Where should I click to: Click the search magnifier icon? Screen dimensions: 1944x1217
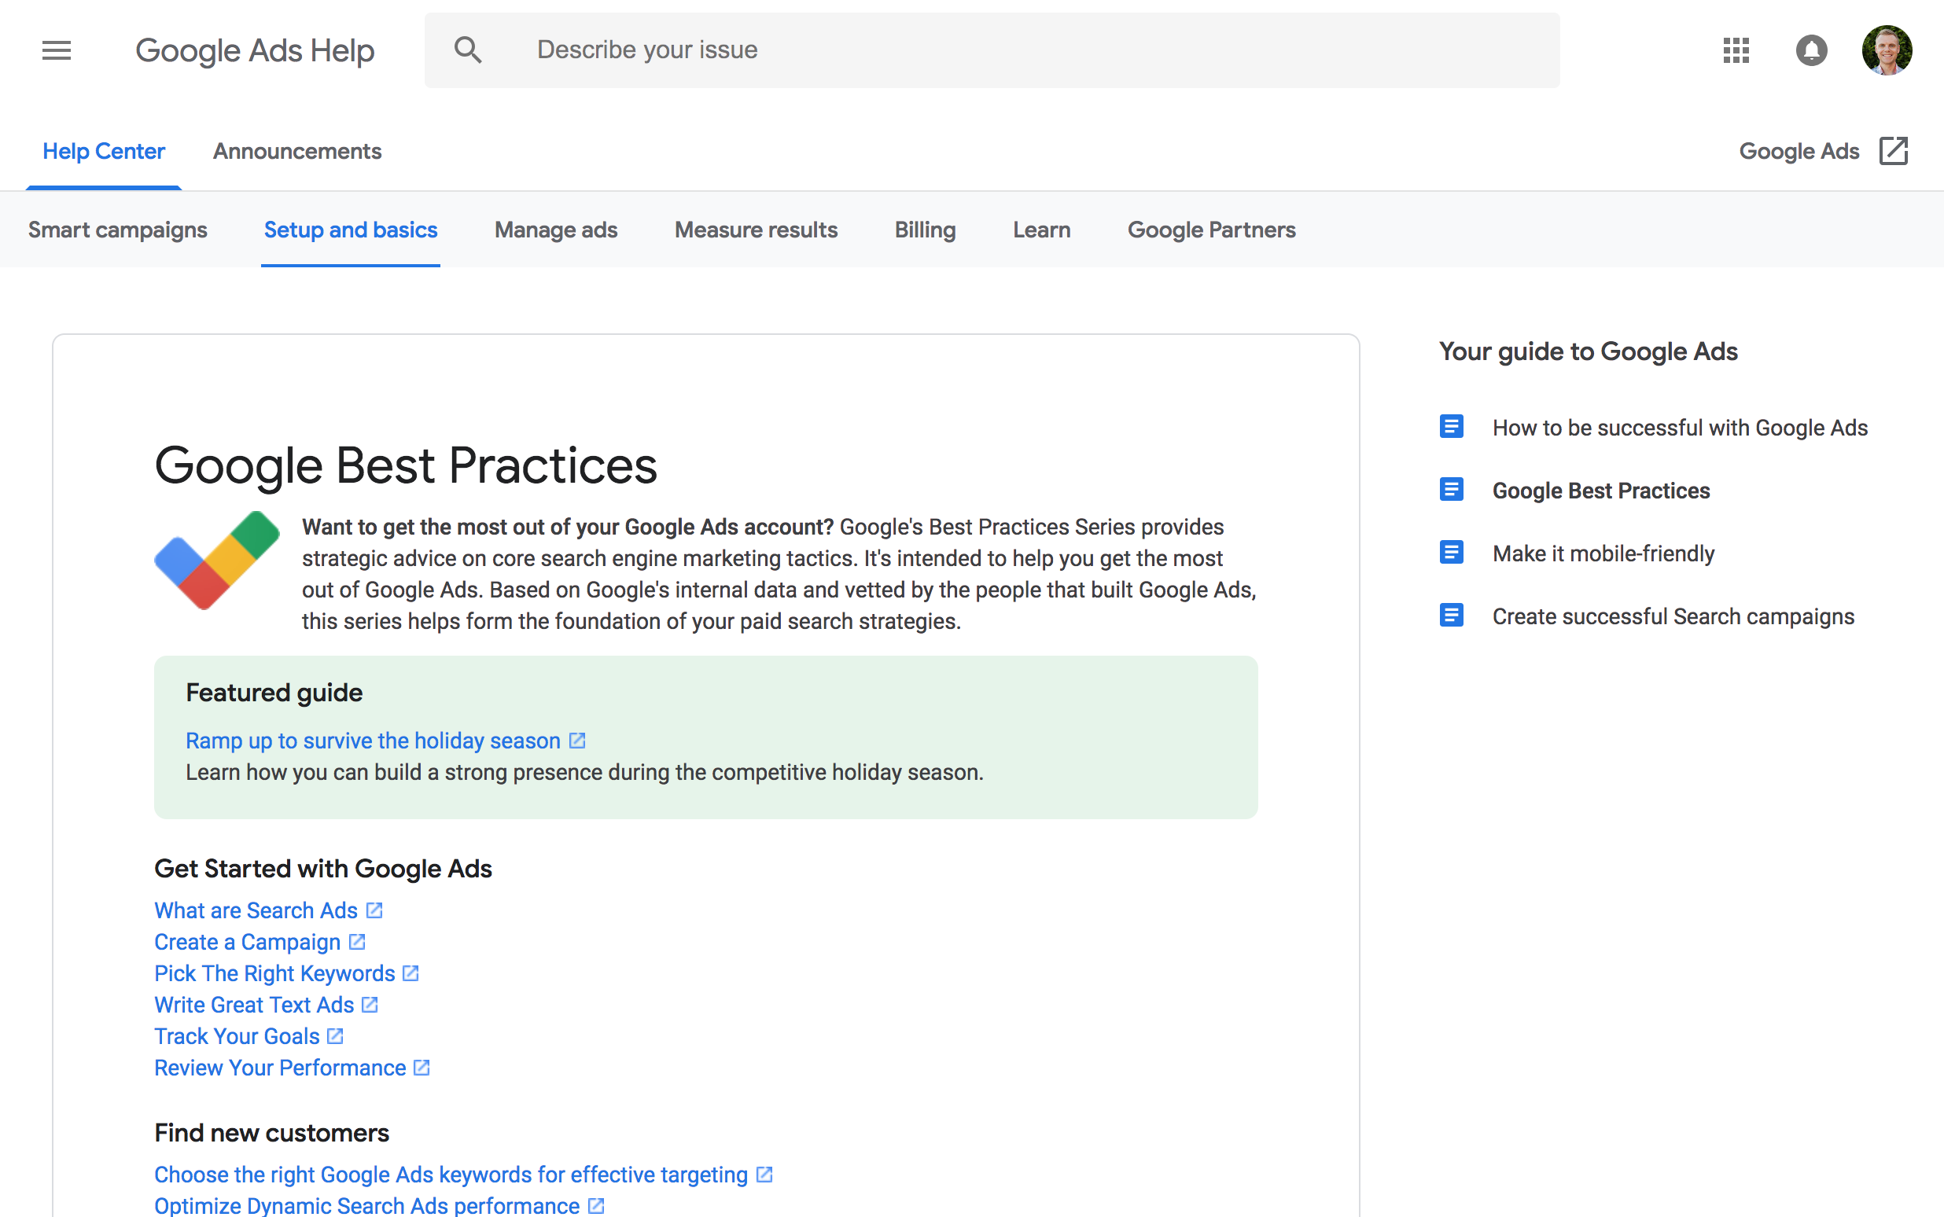coord(469,49)
